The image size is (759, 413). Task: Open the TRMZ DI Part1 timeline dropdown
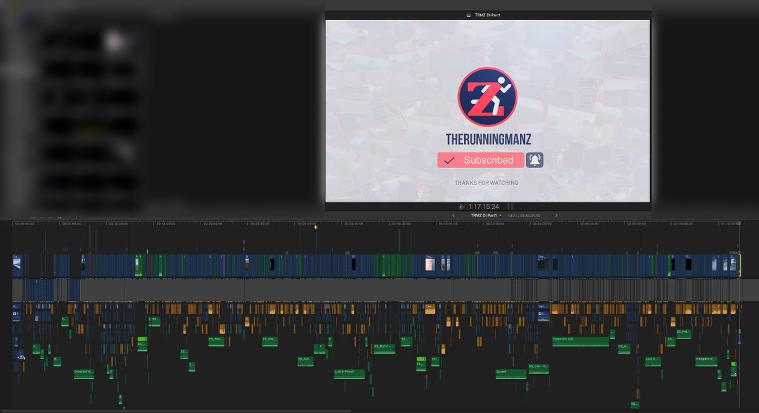pyautogui.click(x=486, y=215)
